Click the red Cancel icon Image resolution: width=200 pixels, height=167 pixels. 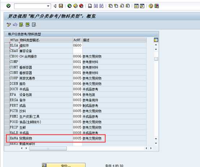[81, 6]
